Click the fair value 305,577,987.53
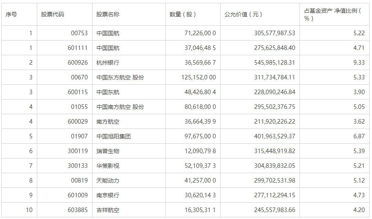Screen dimensions: 372x219 click(x=275, y=33)
